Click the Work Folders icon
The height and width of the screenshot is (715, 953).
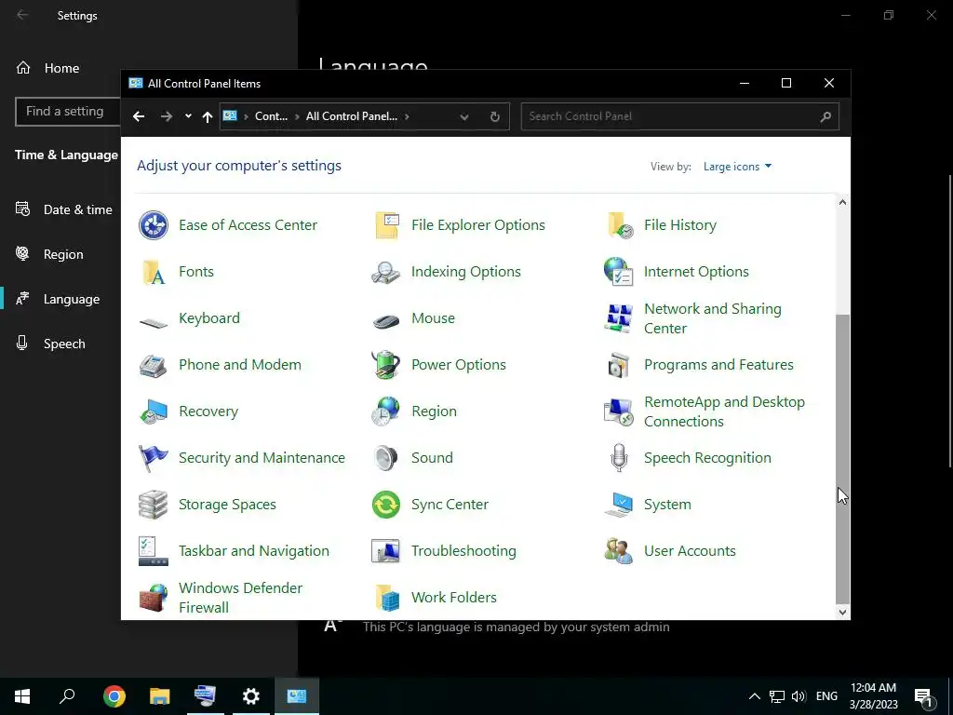point(386,598)
